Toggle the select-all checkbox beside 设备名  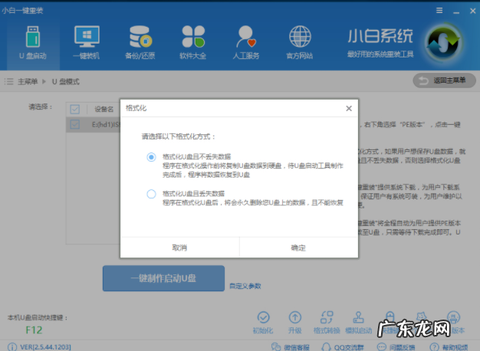[x=74, y=109]
